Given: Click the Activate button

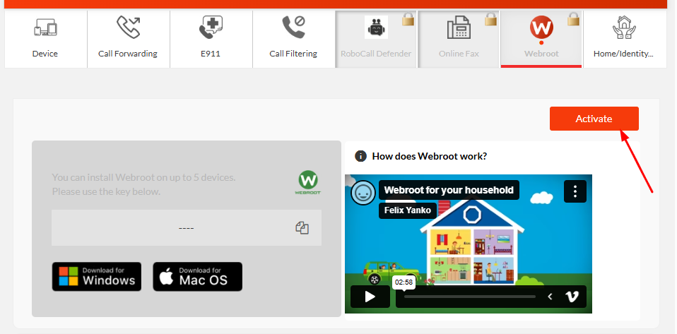Looking at the screenshot, I should tap(594, 119).
